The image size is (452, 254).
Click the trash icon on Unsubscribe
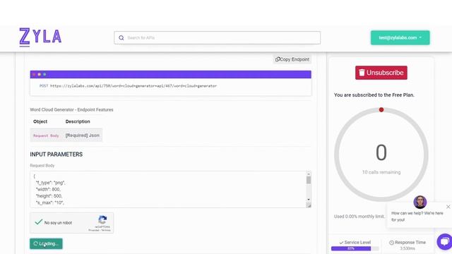[x=362, y=73]
